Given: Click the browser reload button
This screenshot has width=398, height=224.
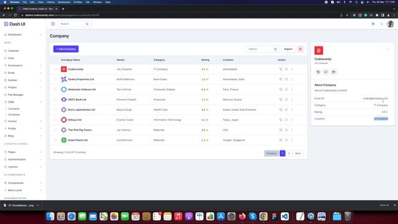Looking at the screenshot, I should (x=16, y=15).
